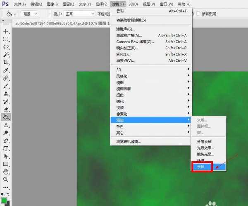Open the 窗口(W) menu
This screenshot has width=248, height=206.
pos(167,4)
